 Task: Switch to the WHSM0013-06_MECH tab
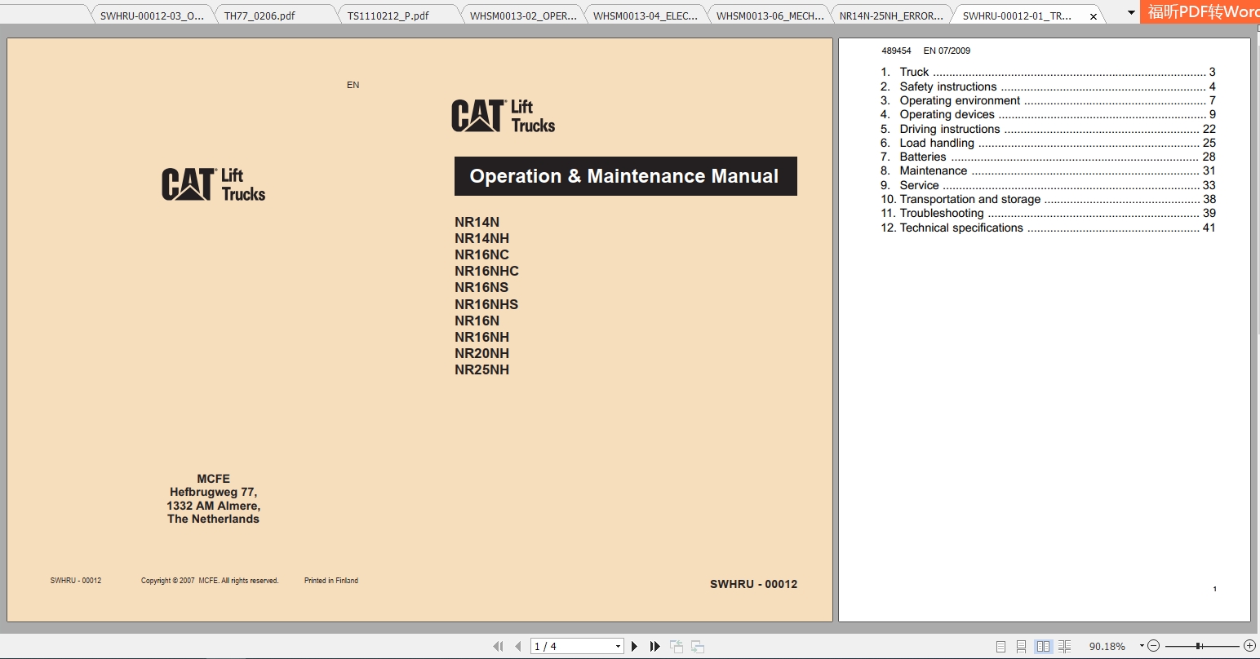point(770,15)
